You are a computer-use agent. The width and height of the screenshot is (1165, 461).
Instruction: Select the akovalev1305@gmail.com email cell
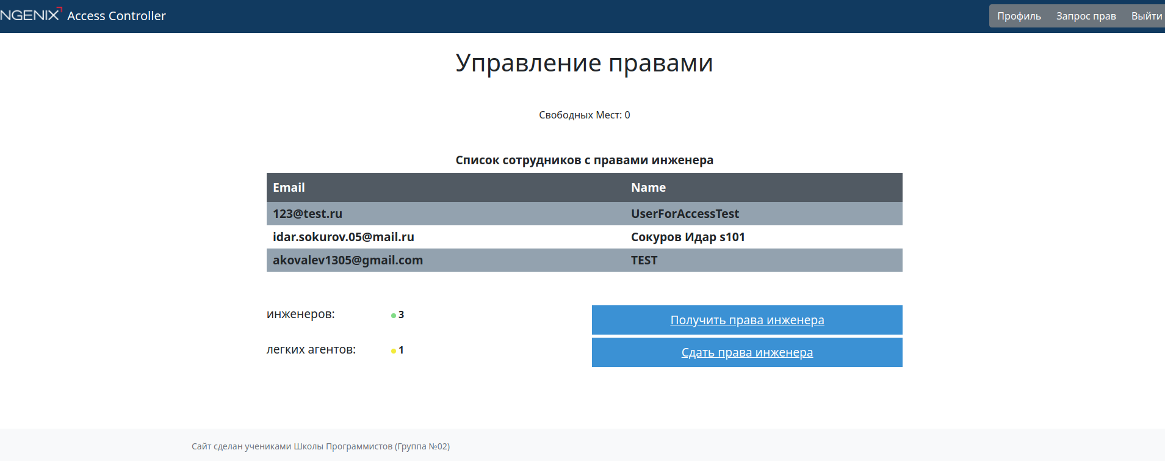point(347,260)
